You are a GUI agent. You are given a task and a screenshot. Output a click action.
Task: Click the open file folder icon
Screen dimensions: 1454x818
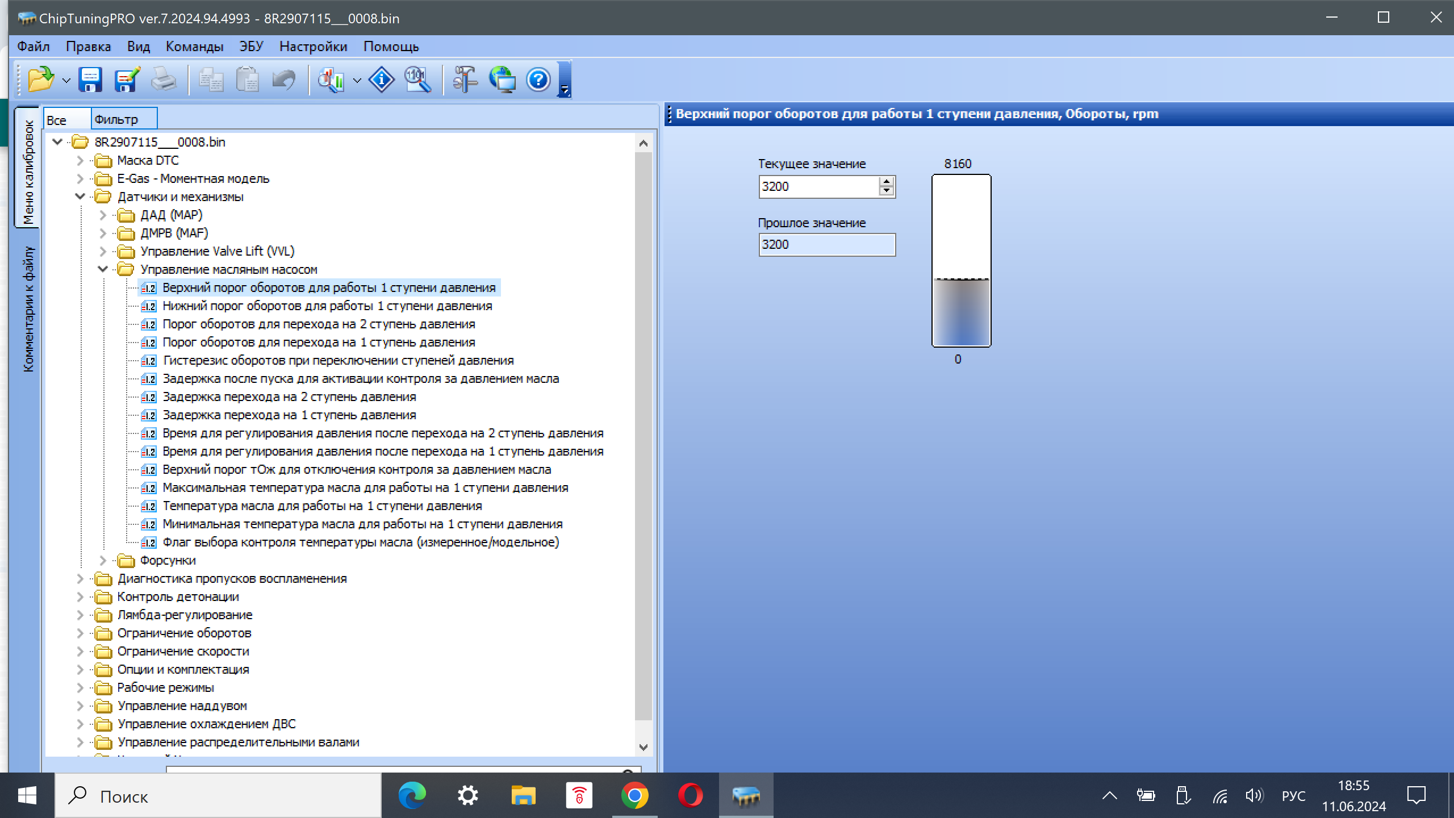[x=40, y=80]
